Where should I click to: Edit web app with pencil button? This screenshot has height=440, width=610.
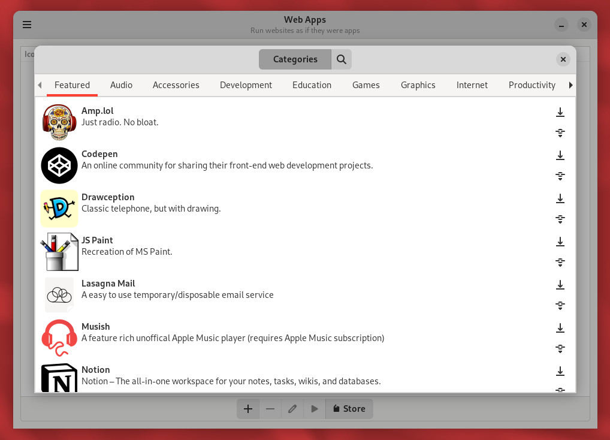[292, 409]
